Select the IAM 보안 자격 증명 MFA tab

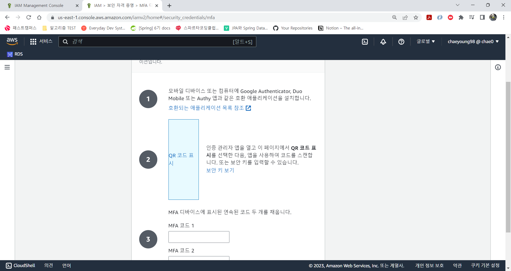122,6
